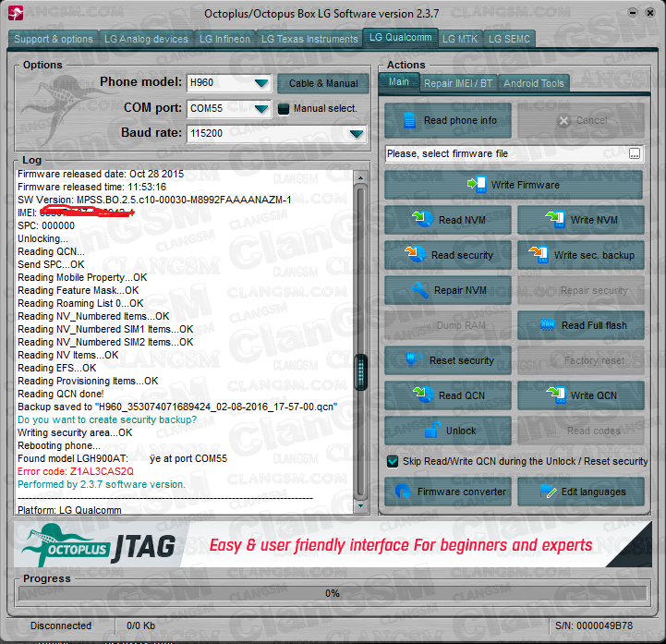Click the Write NVM green arrow icon
The height and width of the screenshot is (644, 666).
555,219
